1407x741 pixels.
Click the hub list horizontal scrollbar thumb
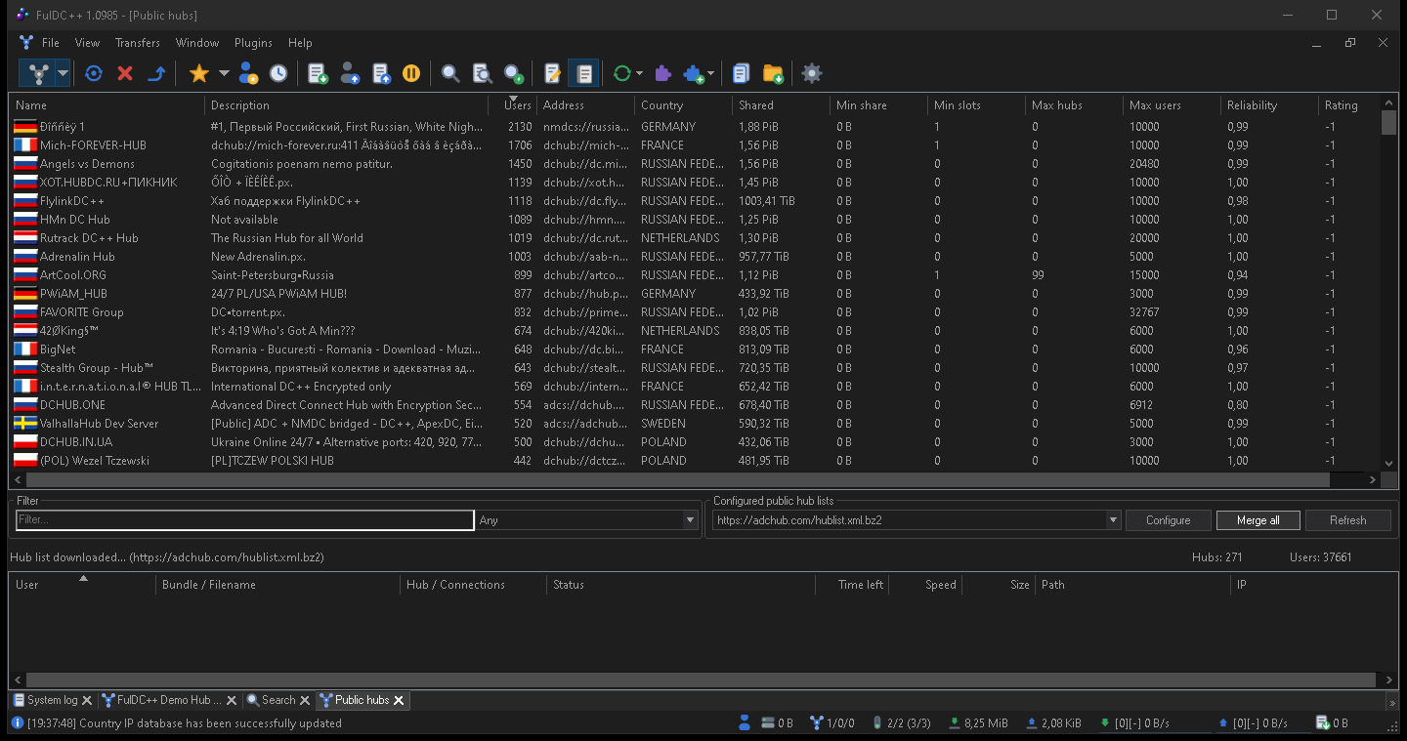(677, 479)
